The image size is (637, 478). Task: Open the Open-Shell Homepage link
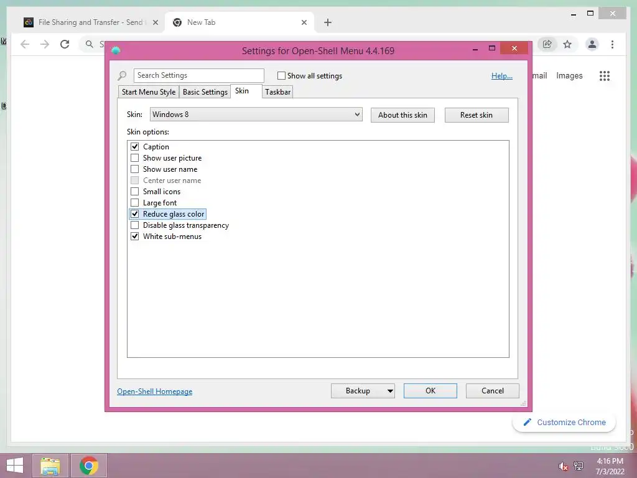(x=155, y=391)
